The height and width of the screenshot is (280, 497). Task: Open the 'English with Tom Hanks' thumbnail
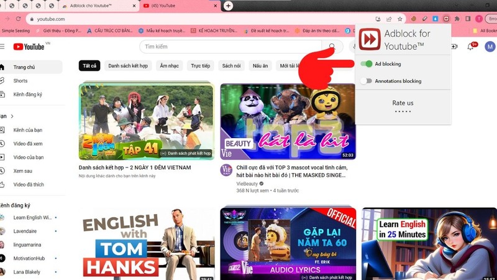147,244
